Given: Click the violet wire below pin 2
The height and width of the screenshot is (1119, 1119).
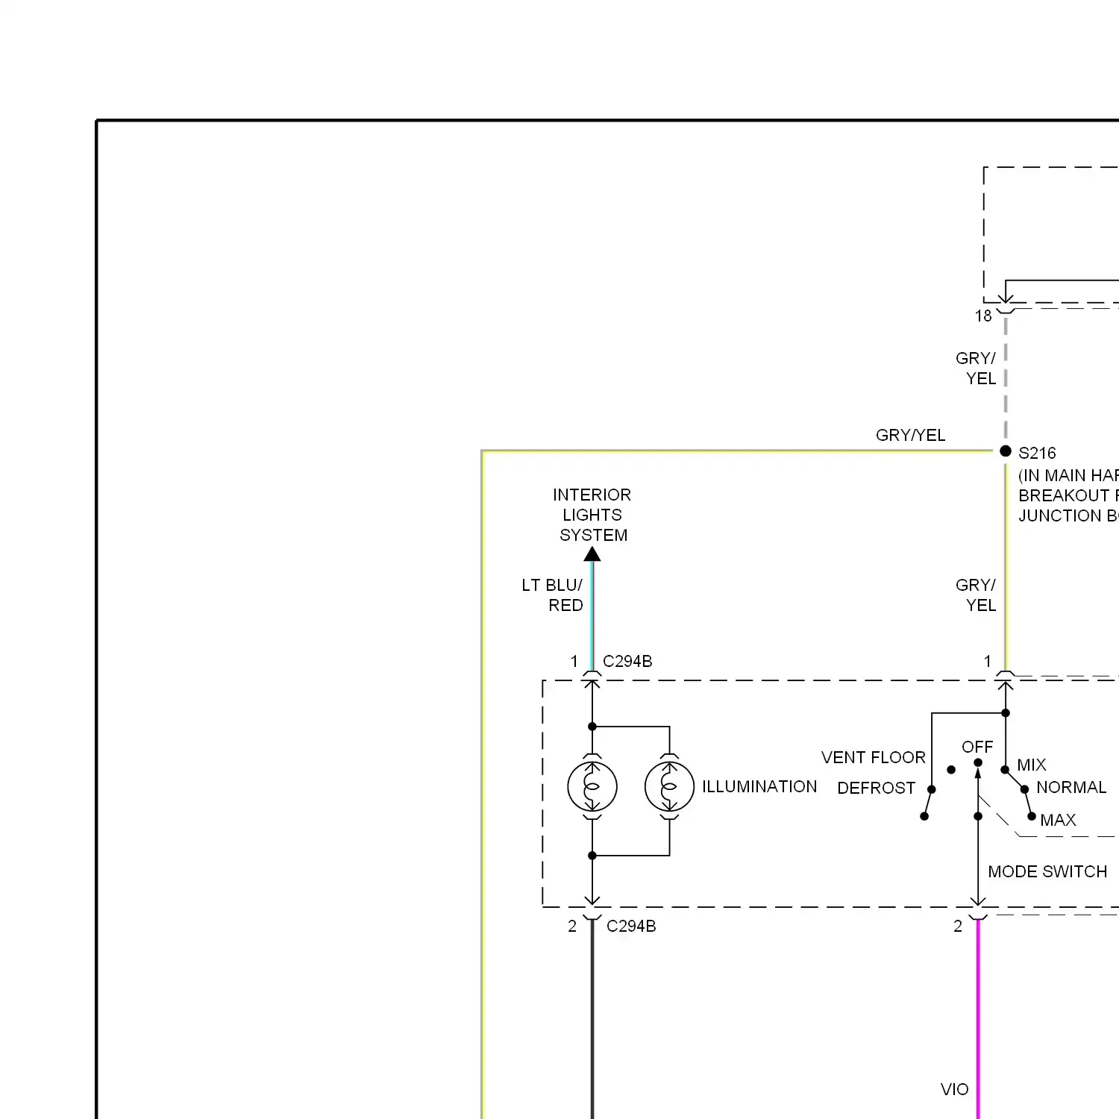Looking at the screenshot, I should pos(978,1018).
